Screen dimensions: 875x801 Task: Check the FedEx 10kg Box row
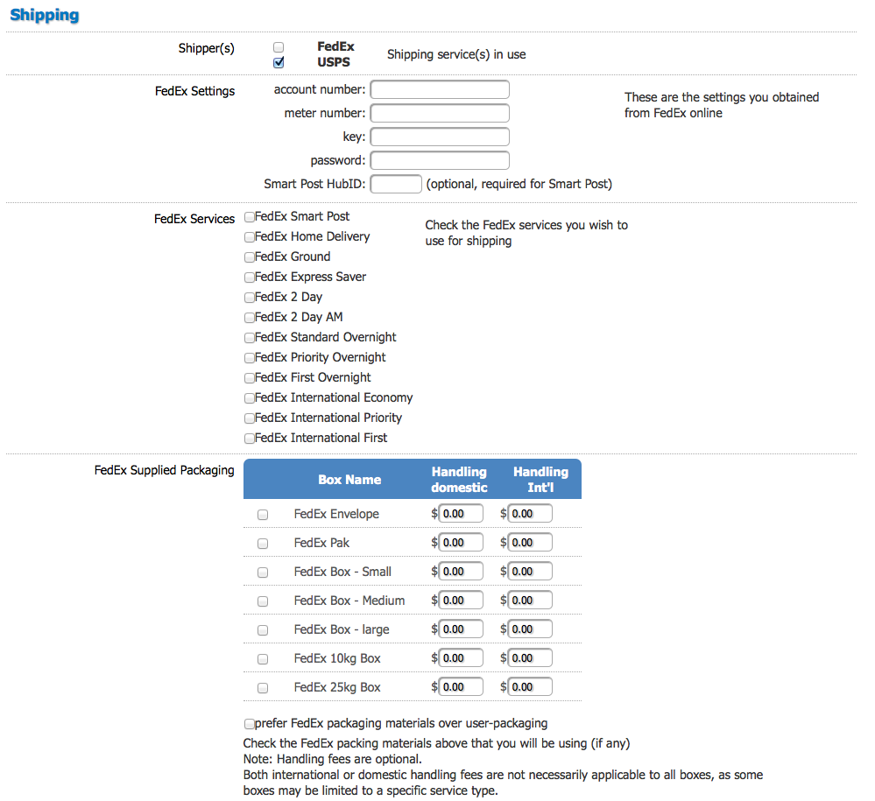click(x=263, y=659)
